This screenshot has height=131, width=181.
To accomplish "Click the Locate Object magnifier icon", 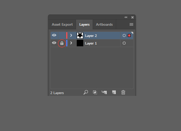I will pyautogui.click(x=86, y=92).
